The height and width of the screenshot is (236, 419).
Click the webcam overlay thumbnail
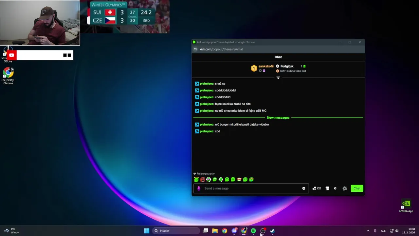point(40,23)
